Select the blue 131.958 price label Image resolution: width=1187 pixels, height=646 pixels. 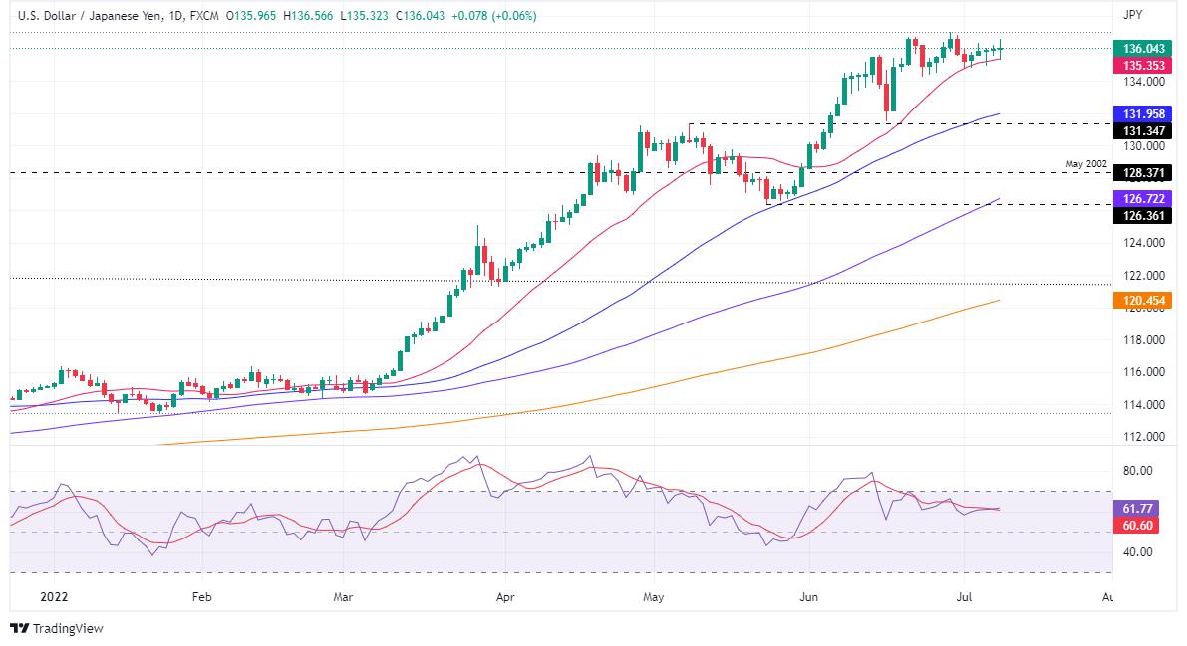(x=1143, y=114)
